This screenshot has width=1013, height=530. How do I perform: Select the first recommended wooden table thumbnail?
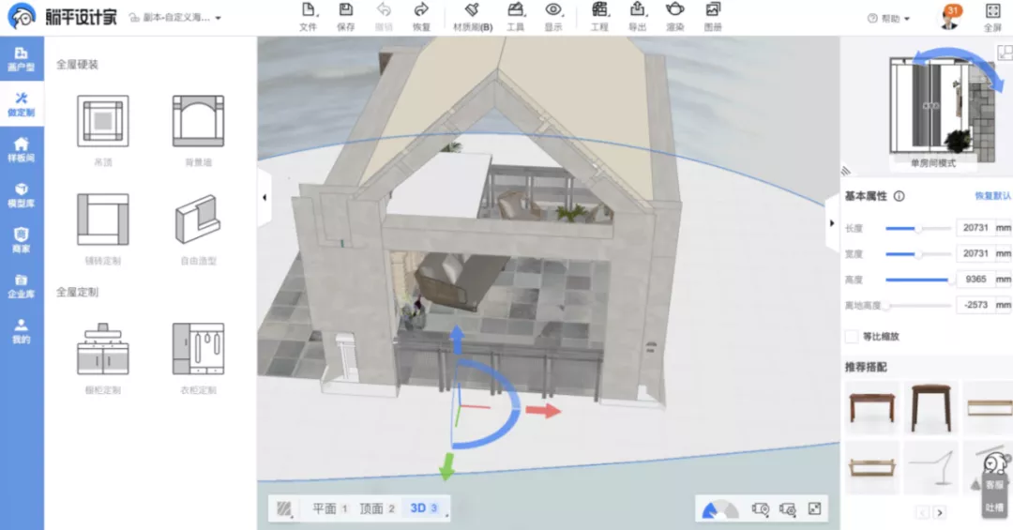tap(872, 408)
